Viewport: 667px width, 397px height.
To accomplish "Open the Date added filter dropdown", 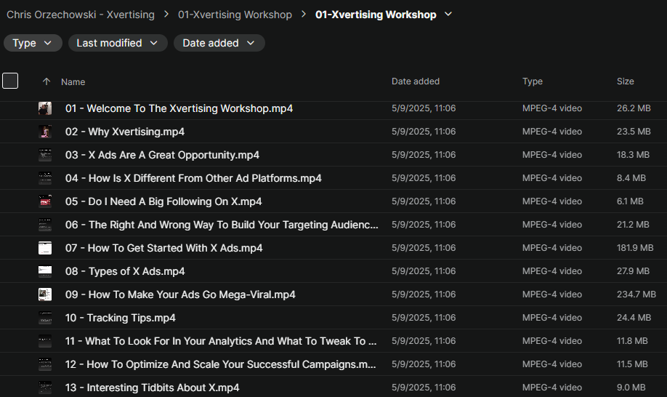I will pyautogui.click(x=219, y=43).
